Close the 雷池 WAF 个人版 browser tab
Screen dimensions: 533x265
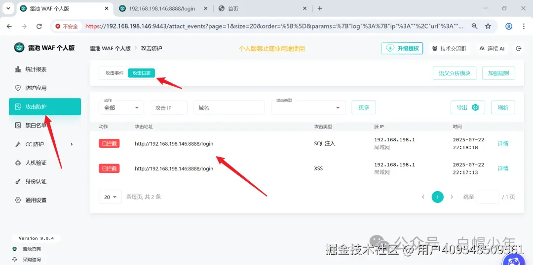tap(106, 8)
